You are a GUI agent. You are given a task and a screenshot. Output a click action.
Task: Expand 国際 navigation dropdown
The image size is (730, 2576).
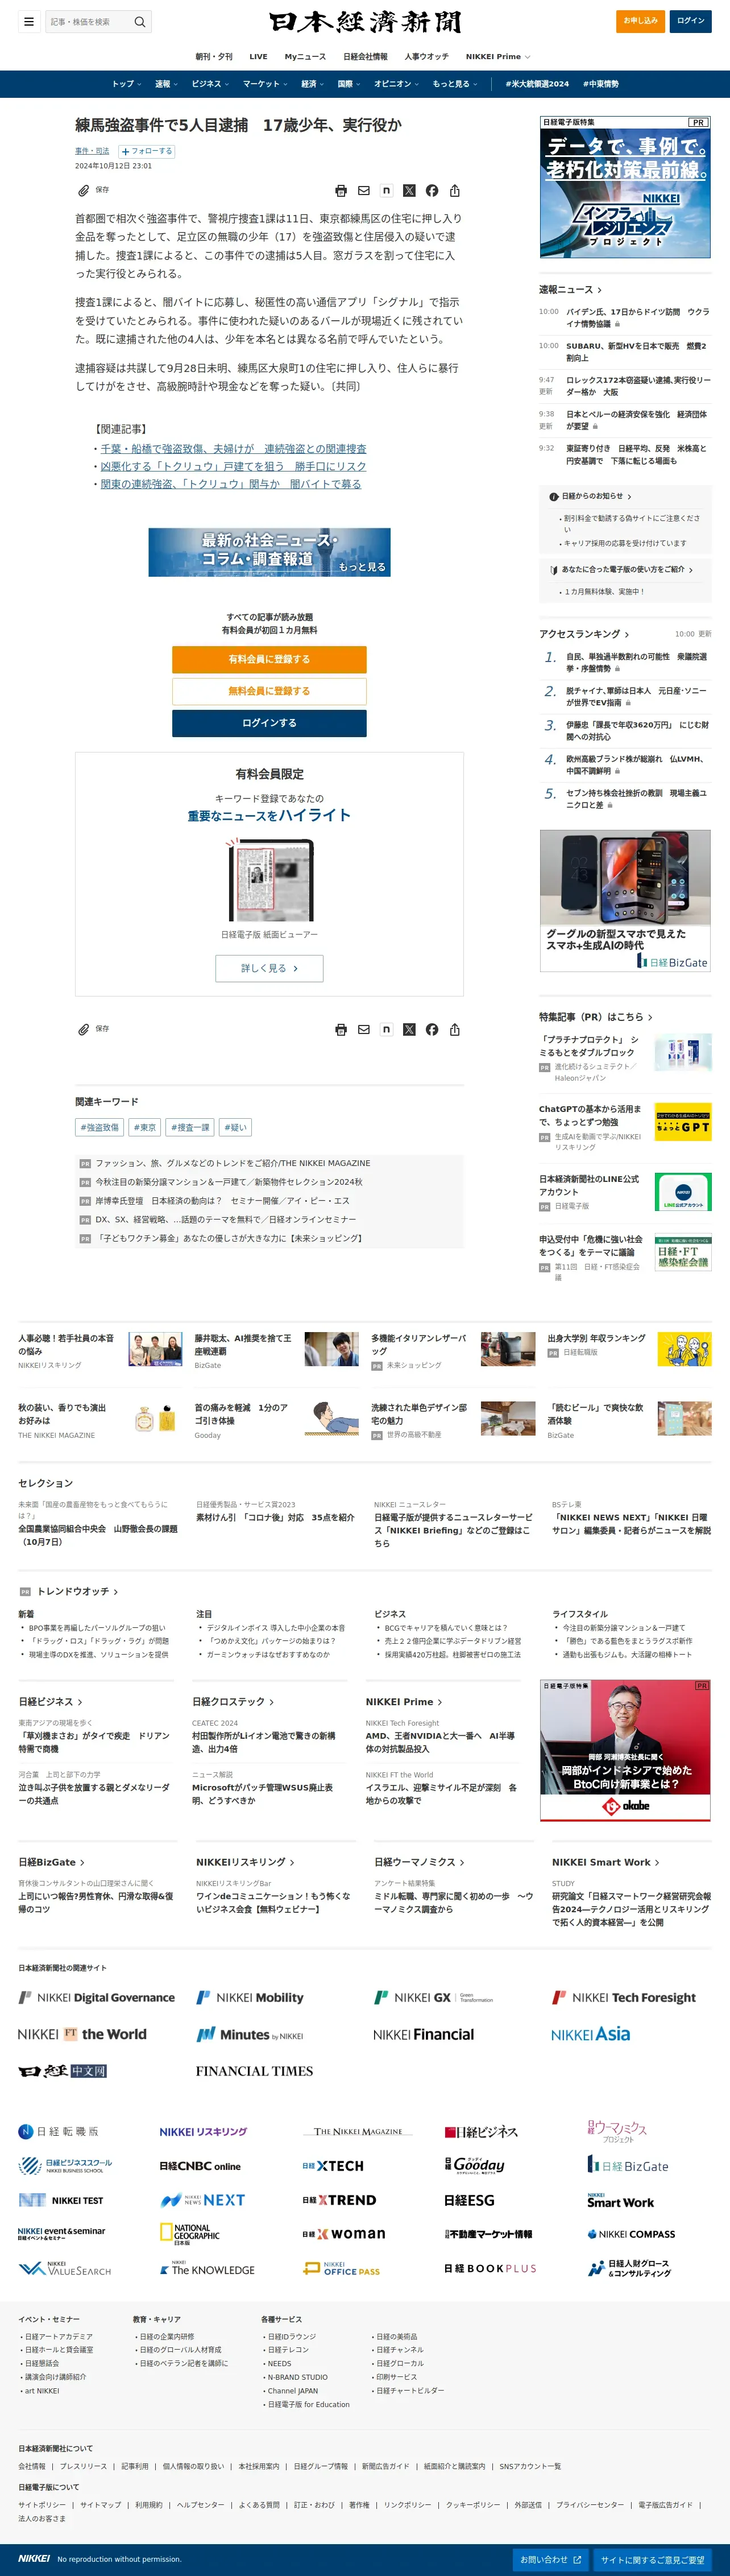(349, 84)
